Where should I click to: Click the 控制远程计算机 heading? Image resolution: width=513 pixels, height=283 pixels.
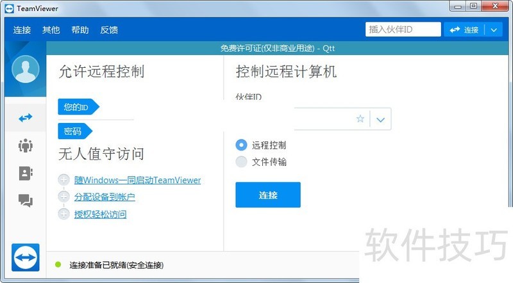286,71
